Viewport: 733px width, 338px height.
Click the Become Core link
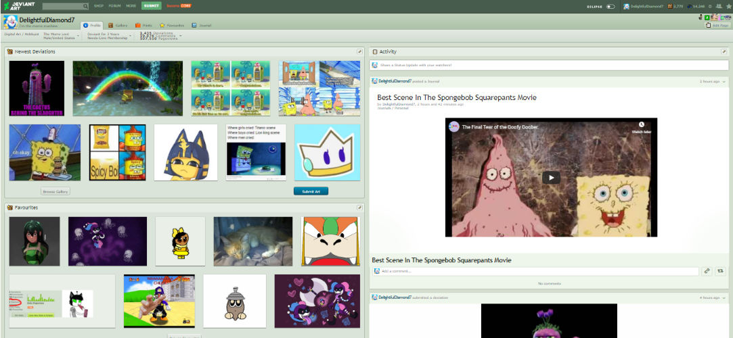click(179, 6)
